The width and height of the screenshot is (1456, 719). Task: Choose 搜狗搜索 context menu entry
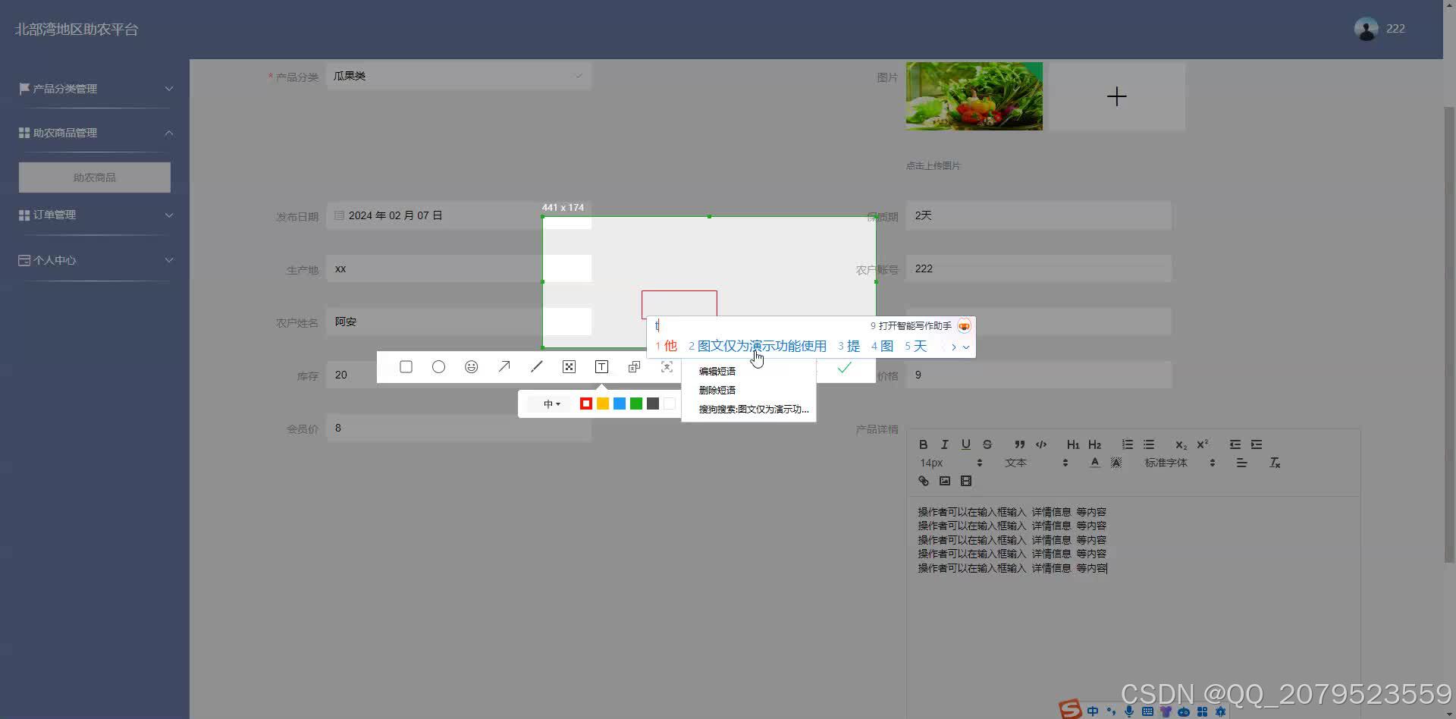click(754, 410)
